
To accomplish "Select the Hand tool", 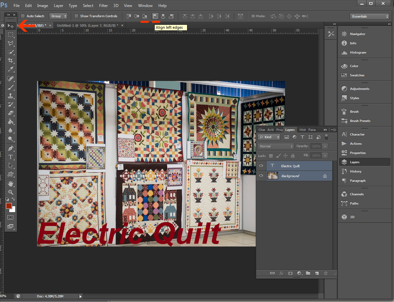I will [11, 184].
